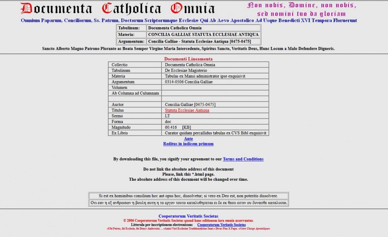Click the 0314-0506 Concilia Galliae cell
This screenshot has width=388, height=237.
click(189, 82)
